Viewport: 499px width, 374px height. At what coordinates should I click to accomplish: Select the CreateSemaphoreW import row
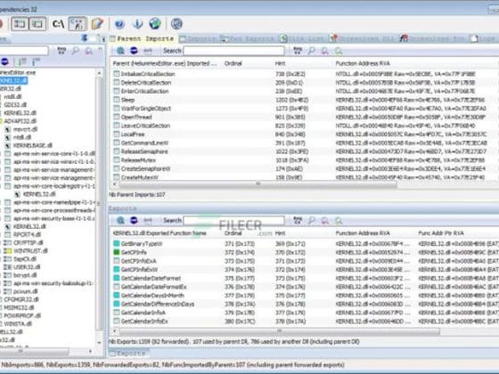[145, 168]
